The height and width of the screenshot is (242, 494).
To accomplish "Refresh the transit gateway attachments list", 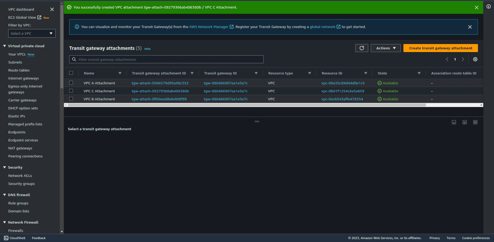I will (361, 48).
